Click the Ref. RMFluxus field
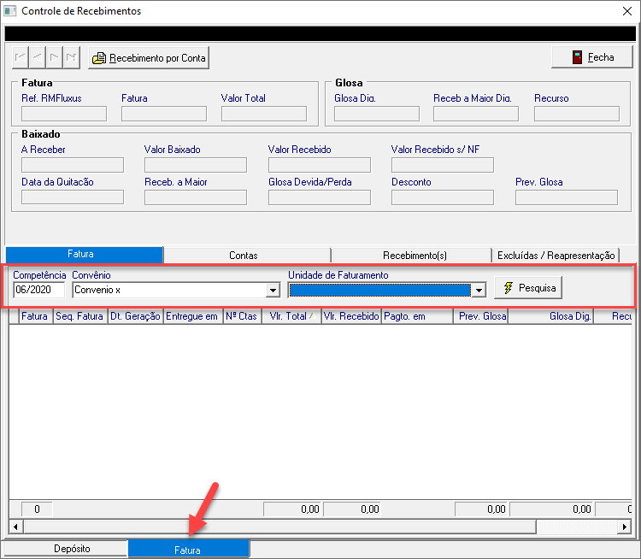 click(x=64, y=114)
